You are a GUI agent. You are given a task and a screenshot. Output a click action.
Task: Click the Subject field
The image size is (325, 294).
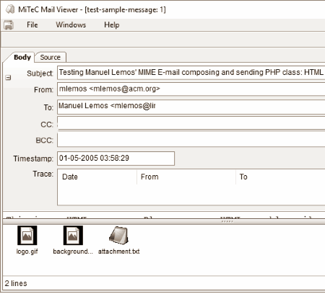click(x=191, y=73)
